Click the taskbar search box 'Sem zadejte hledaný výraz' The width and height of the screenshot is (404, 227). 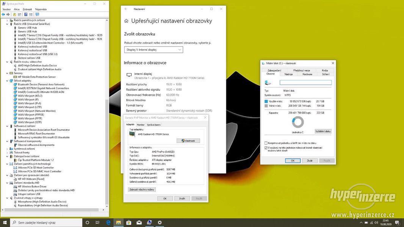point(46,222)
